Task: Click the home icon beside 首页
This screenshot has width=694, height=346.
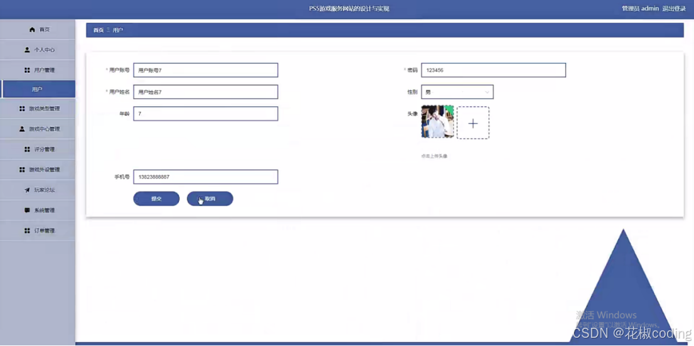Action: tap(32, 30)
